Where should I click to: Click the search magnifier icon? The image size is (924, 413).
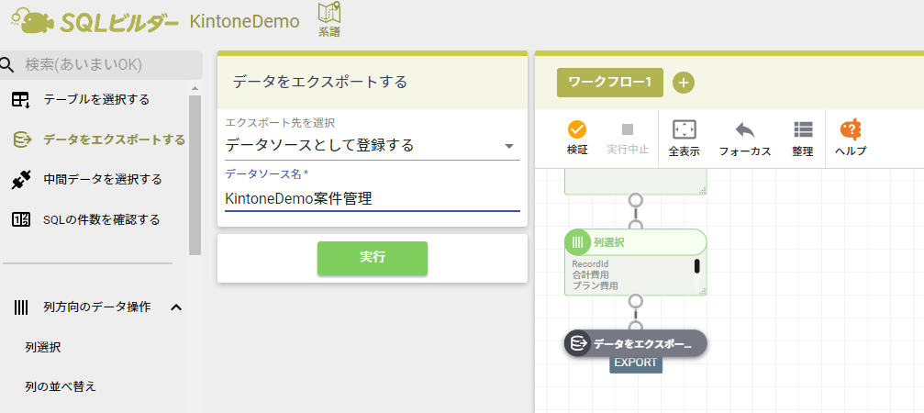[8, 64]
